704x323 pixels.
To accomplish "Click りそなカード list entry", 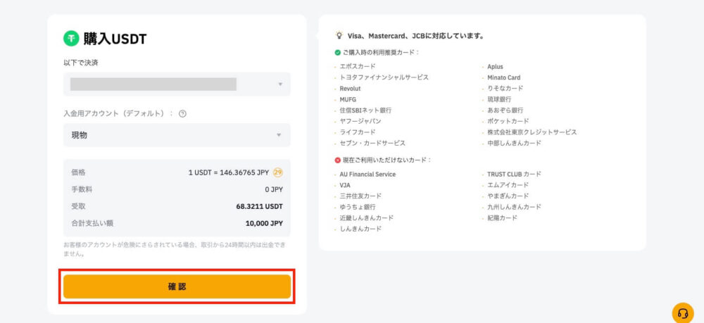I will tap(505, 89).
